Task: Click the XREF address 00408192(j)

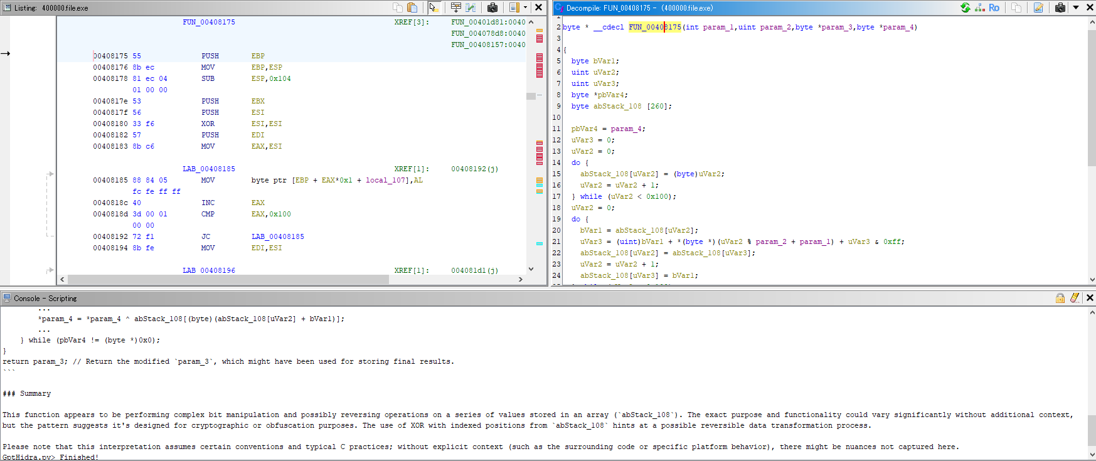Action: tap(474, 169)
